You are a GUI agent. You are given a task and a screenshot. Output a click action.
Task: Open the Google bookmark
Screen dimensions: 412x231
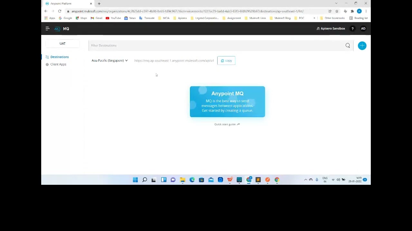coord(65,18)
